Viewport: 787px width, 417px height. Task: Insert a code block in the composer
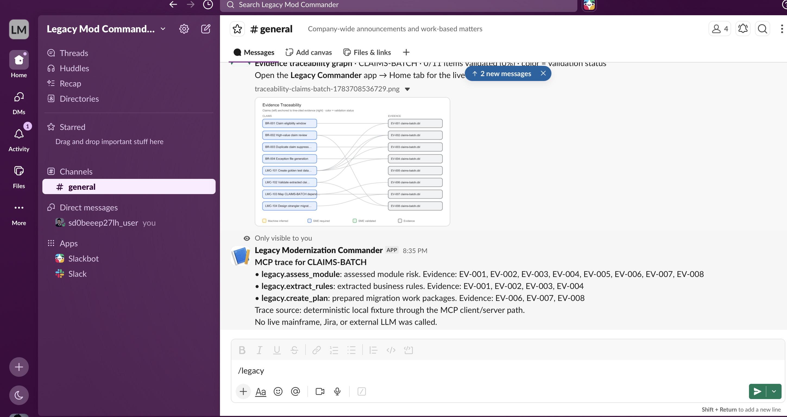pos(408,350)
